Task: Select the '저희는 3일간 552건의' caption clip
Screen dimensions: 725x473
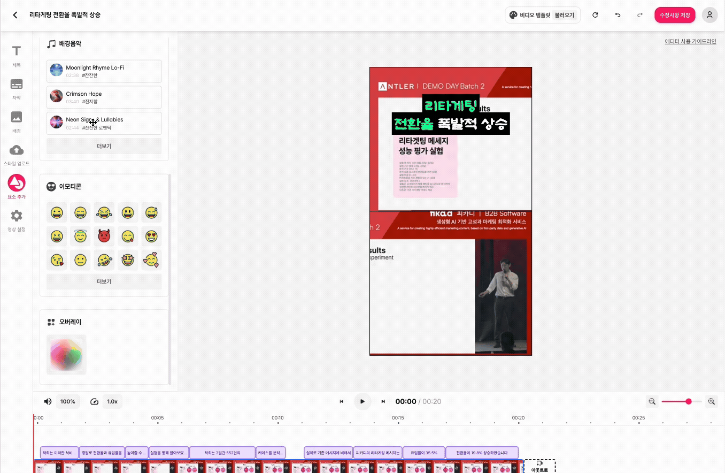Action: coord(222,453)
